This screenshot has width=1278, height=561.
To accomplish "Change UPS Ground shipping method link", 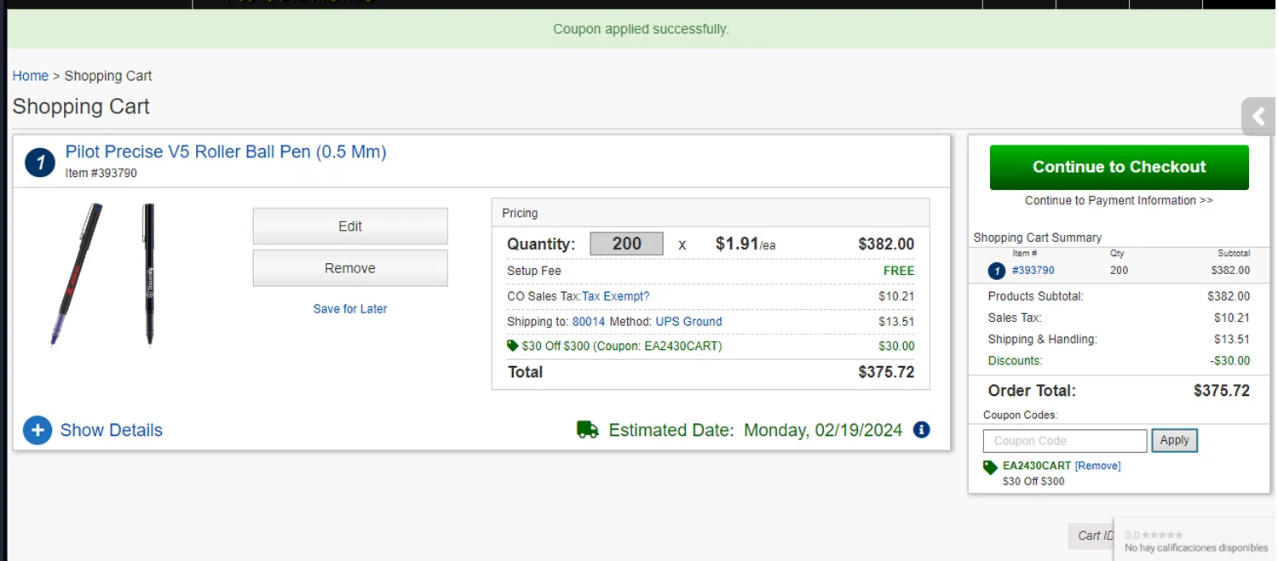I will click(688, 322).
